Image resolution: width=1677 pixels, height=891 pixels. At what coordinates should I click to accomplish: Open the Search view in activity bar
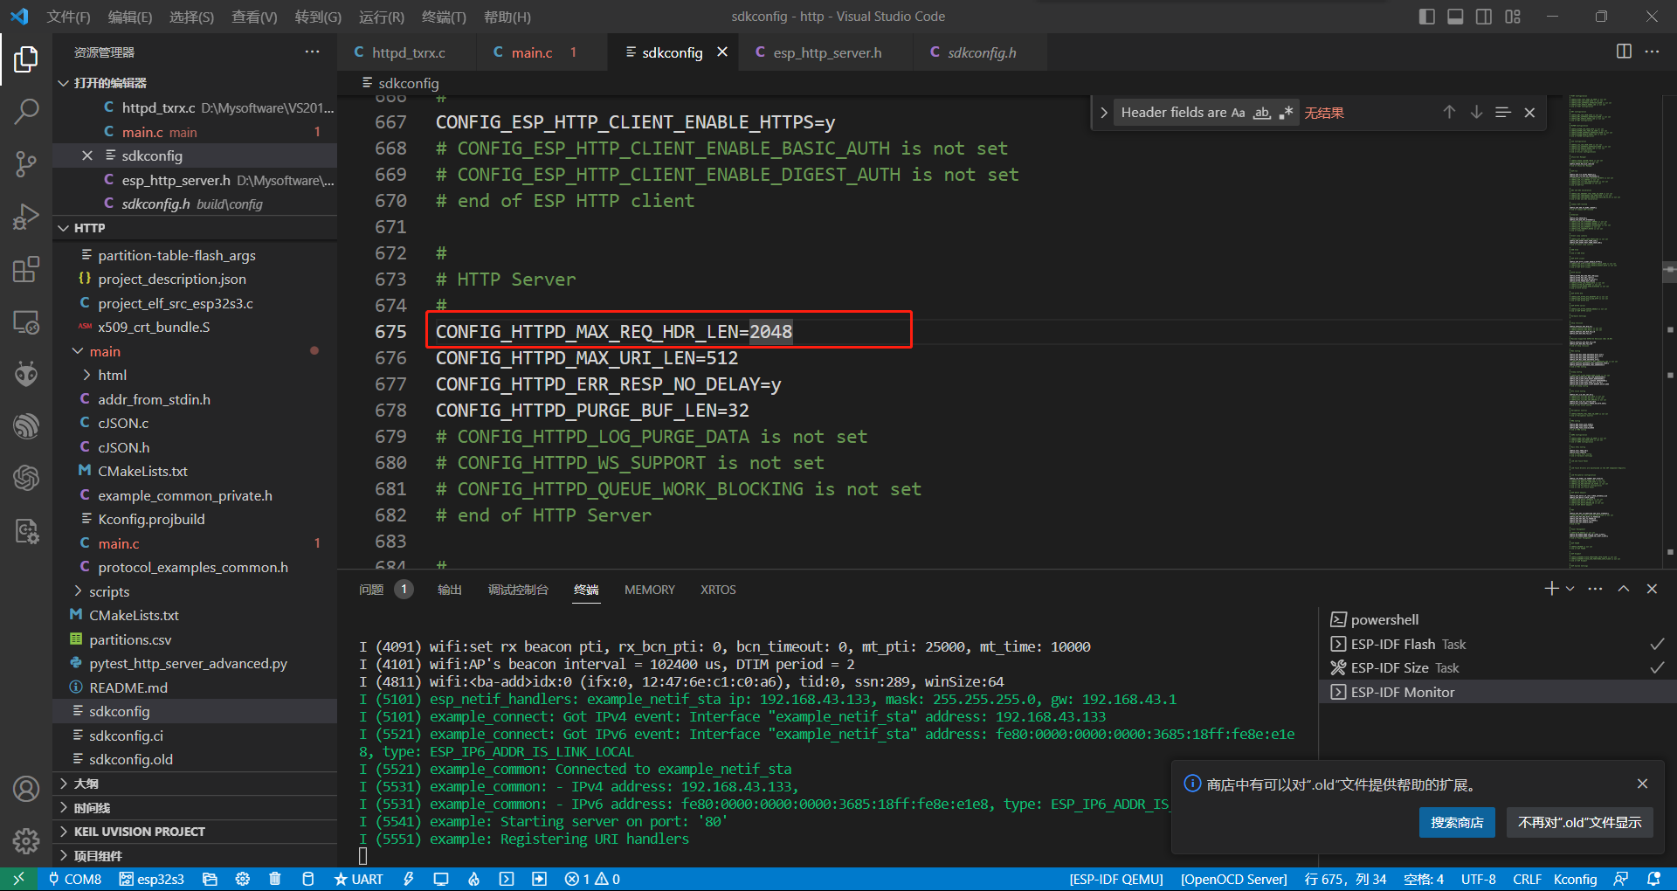point(26,111)
